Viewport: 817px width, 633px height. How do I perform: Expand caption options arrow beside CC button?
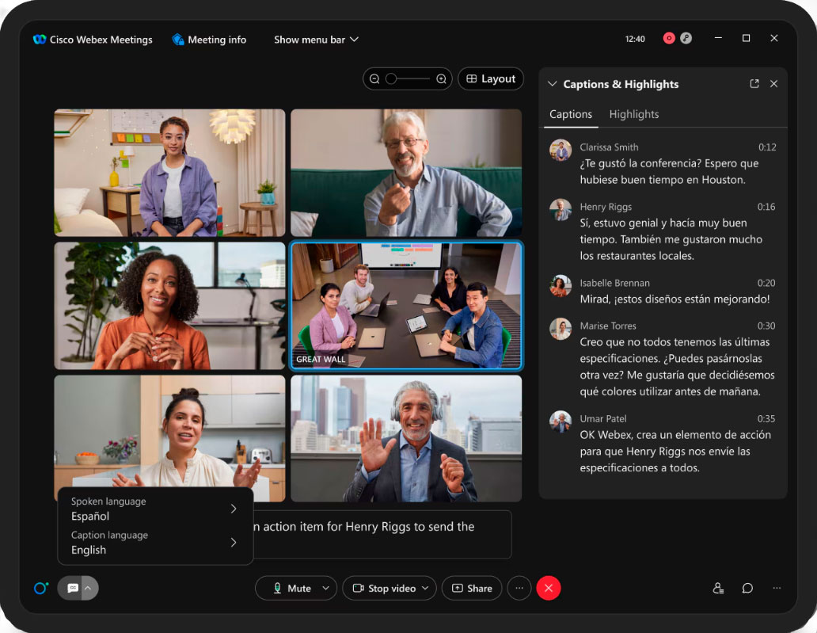click(x=88, y=588)
